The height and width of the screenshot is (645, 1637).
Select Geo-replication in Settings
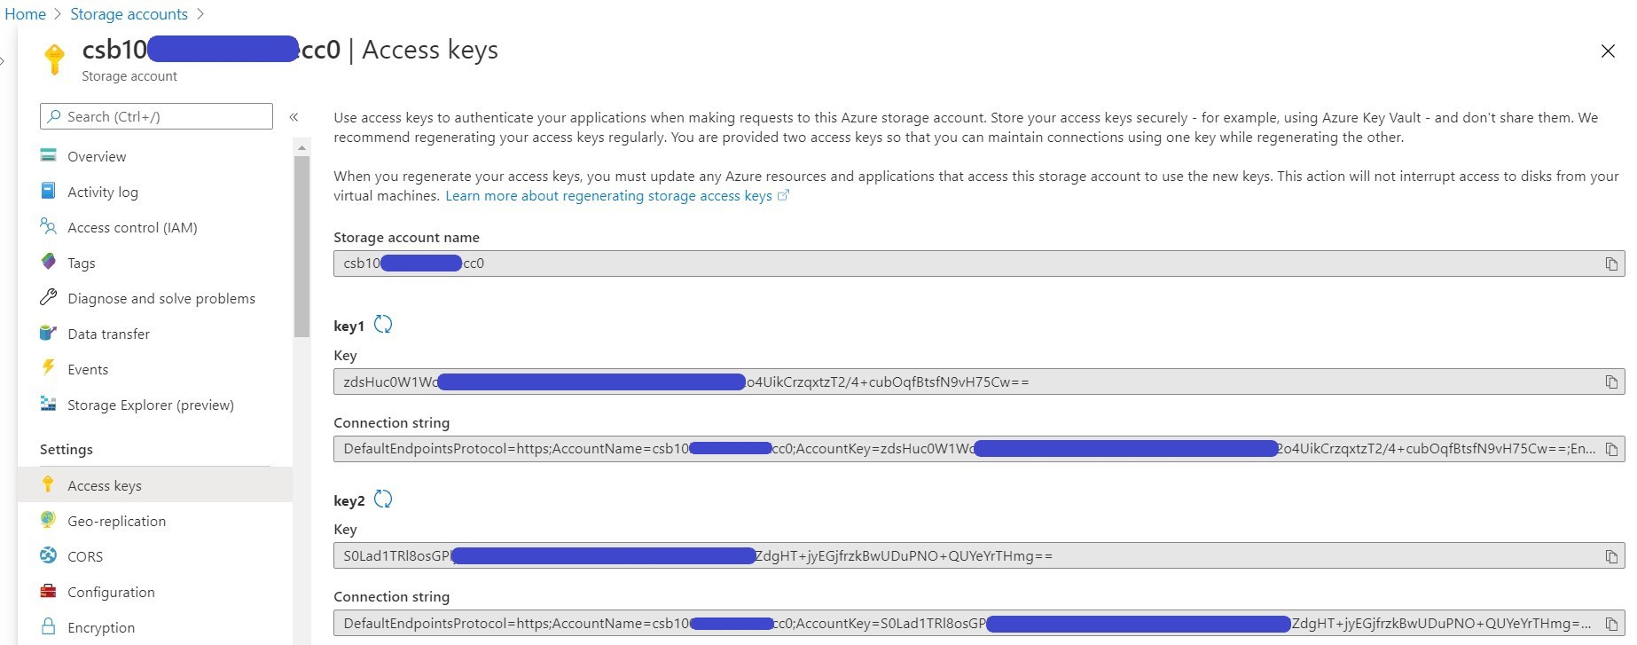point(116,522)
